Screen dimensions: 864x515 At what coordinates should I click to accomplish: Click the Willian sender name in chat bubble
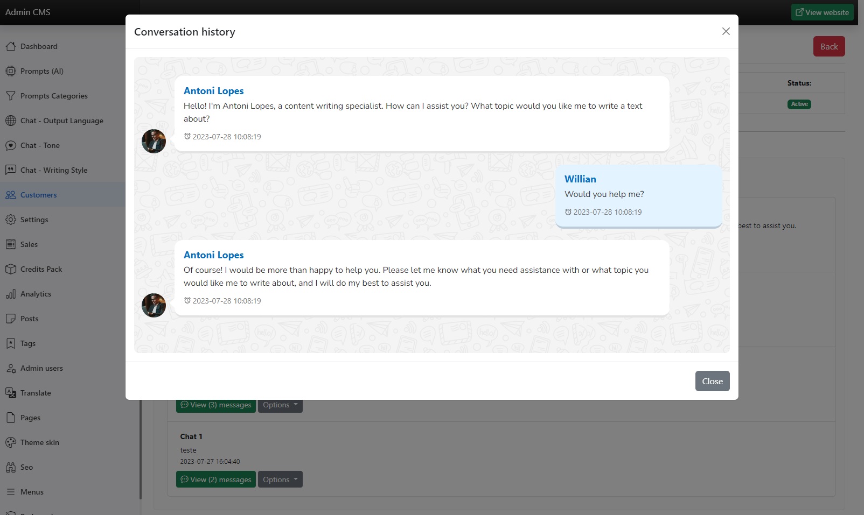[580, 179]
